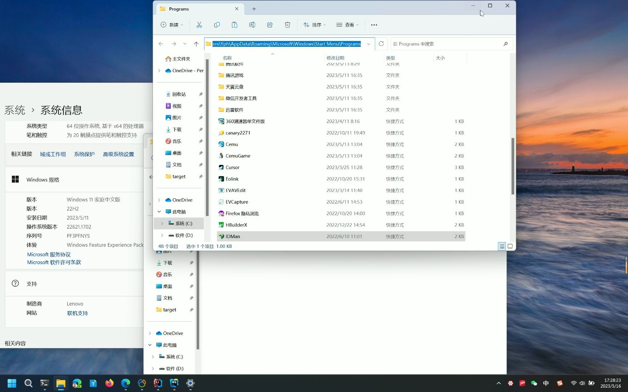Go forward with the right arrow button
This screenshot has height=392, width=628.
tap(174, 44)
